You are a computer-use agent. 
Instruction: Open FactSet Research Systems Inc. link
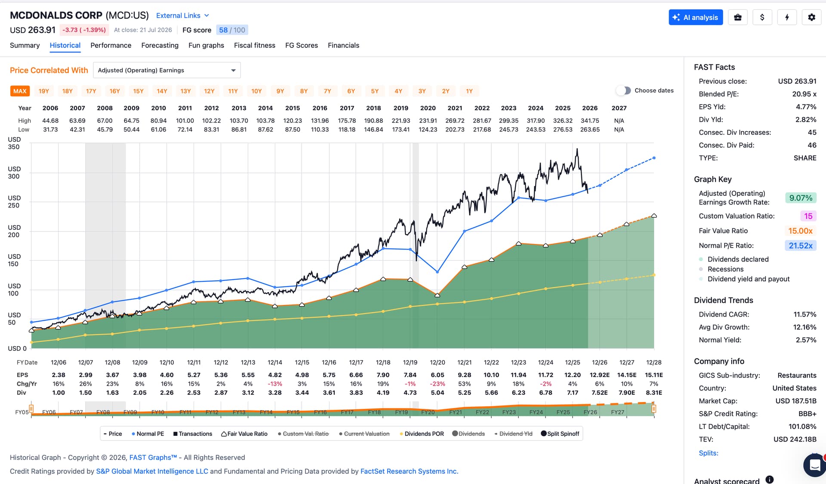coord(409,472)
